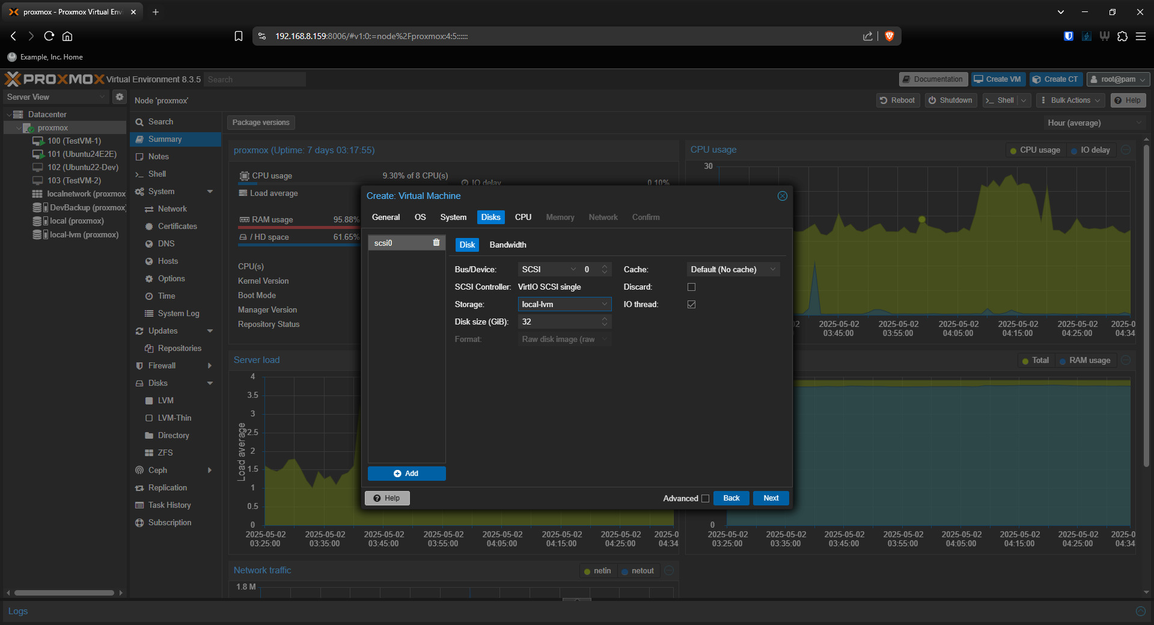Enable the Discard checkbox

point(691,287)
